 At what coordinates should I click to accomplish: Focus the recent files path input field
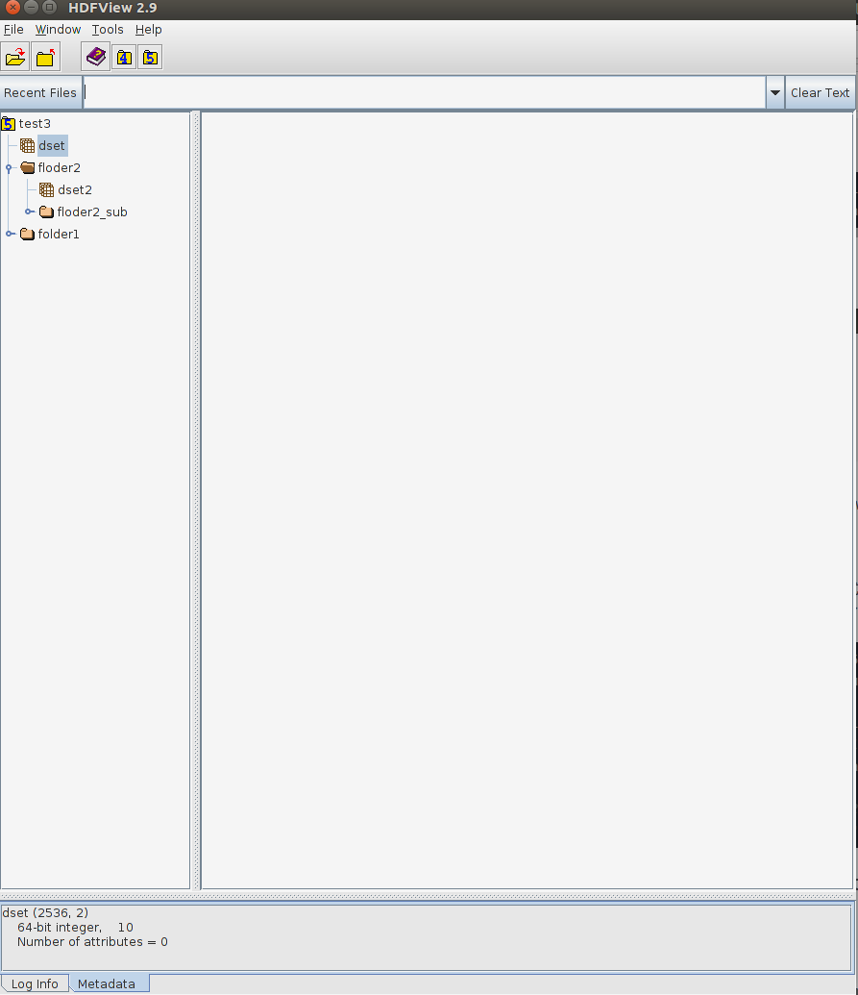click(425, 92)
